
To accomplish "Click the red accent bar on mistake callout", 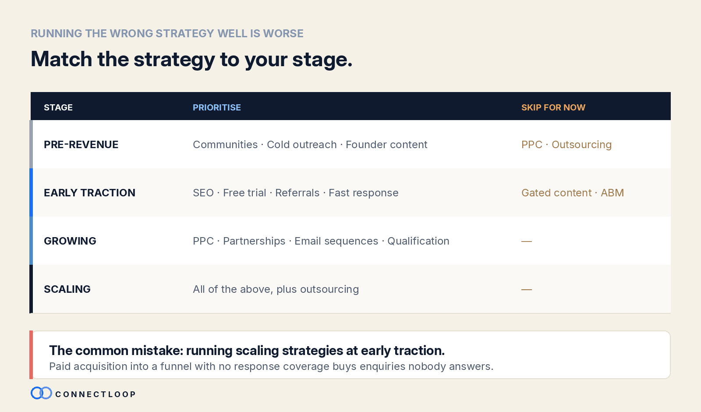I will click(x=31, y=355).
